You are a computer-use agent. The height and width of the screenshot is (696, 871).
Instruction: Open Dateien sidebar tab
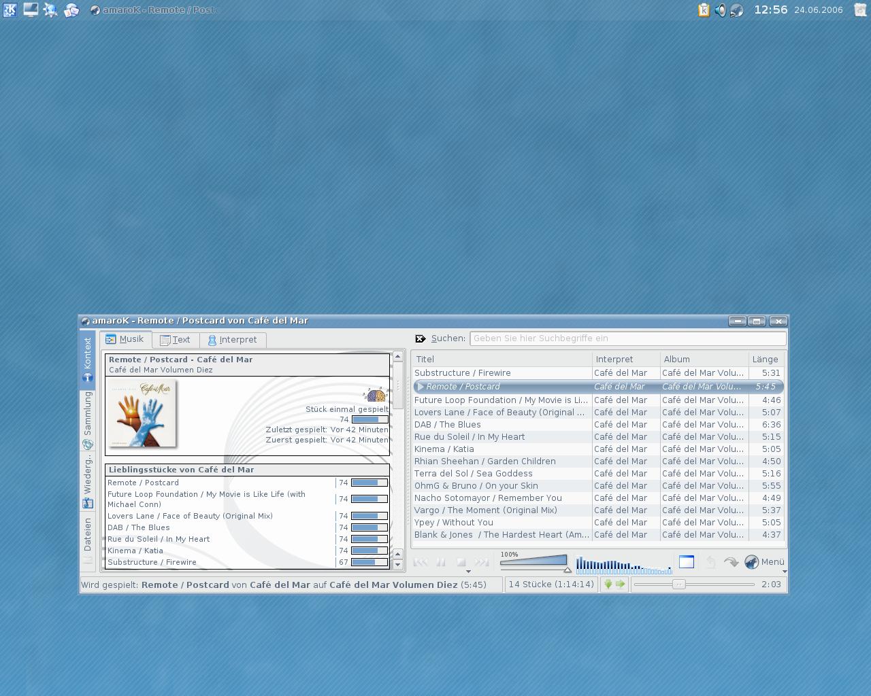87,540
